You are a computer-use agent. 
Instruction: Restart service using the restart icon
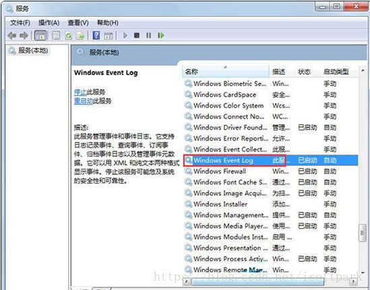click(161, 36)
